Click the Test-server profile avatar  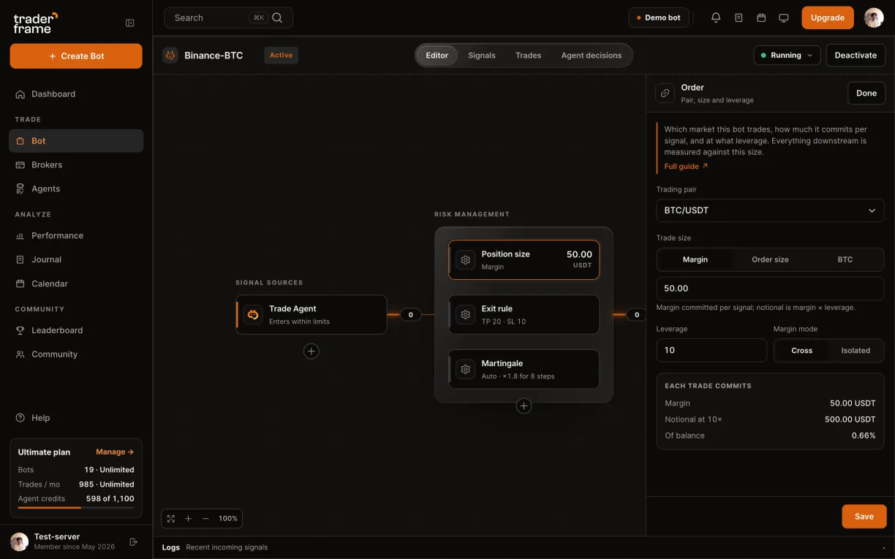(x=20, y=541)
